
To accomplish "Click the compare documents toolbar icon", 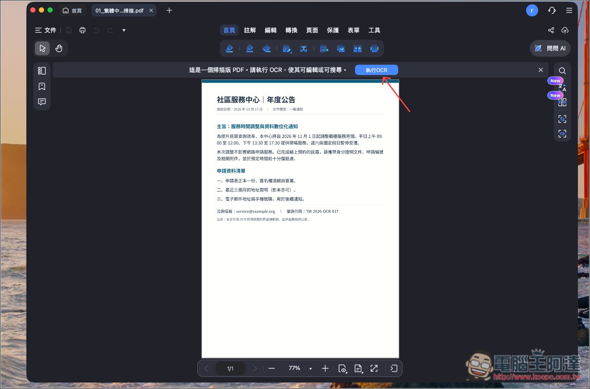I will [x=358, y=49].
